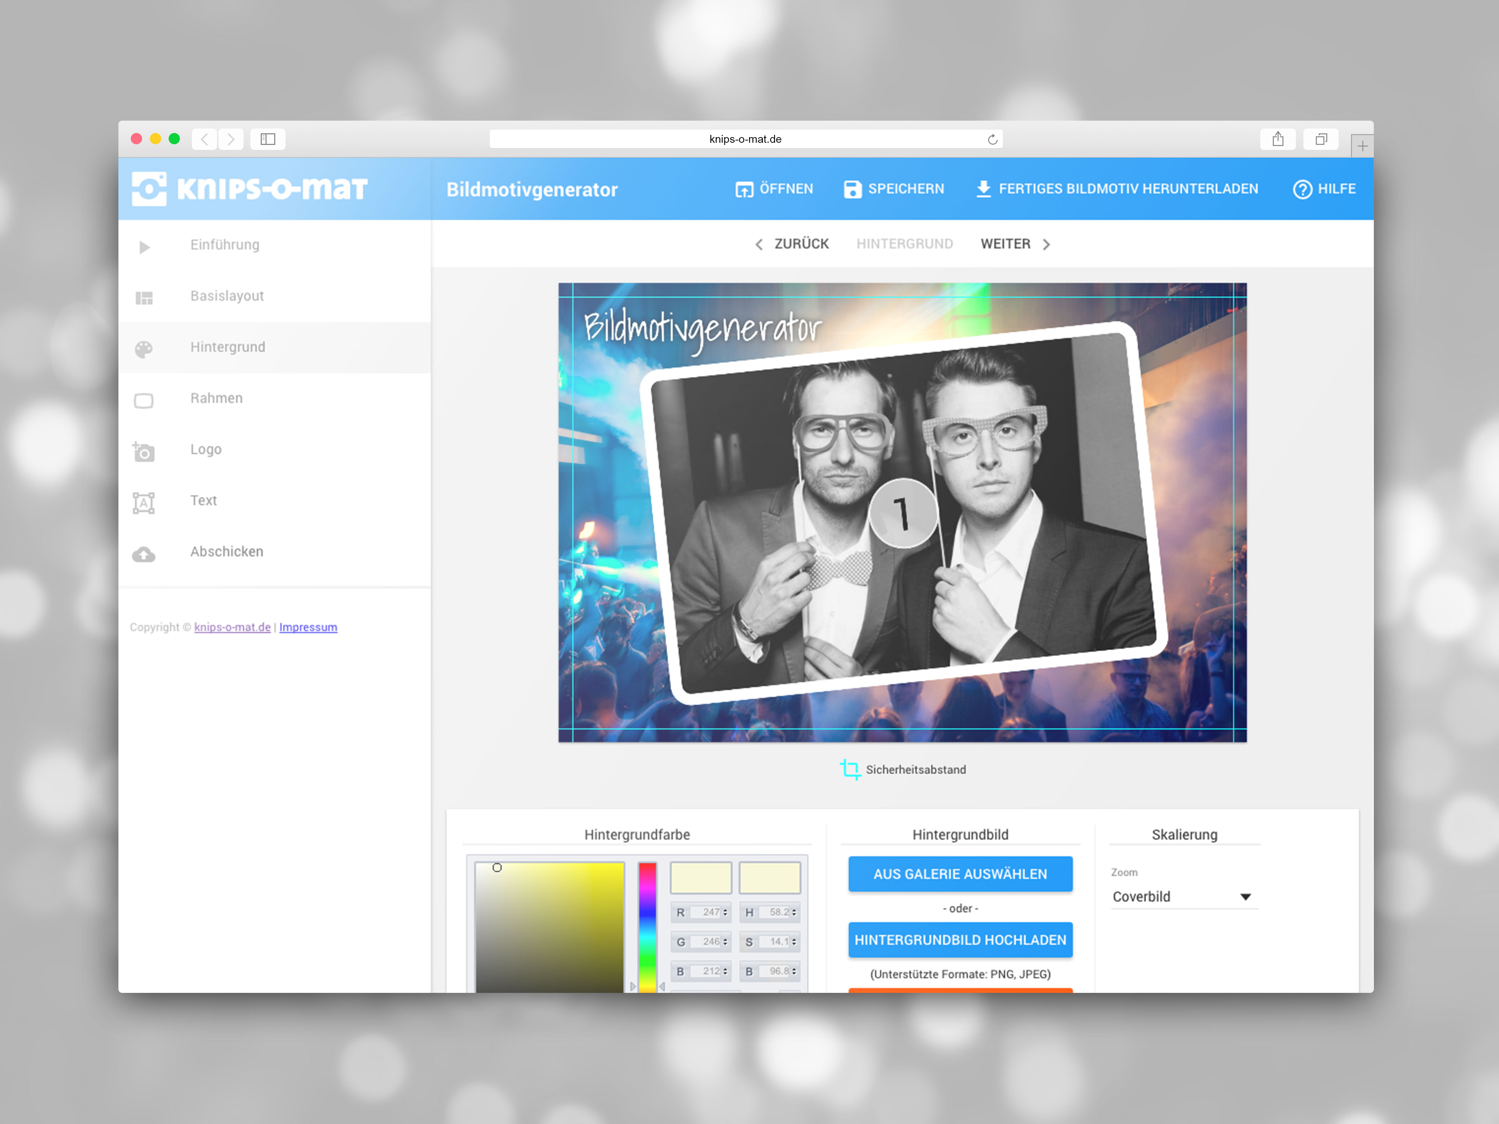Click the Öffnen upload icon
This screenshot has height=1124, width=1499.
[x=744, y=189]
